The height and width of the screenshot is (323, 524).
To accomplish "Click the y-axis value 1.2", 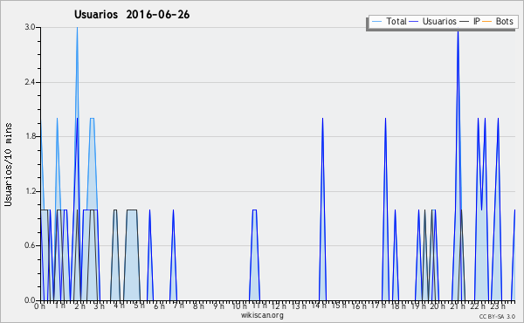I will coord(30,191).
